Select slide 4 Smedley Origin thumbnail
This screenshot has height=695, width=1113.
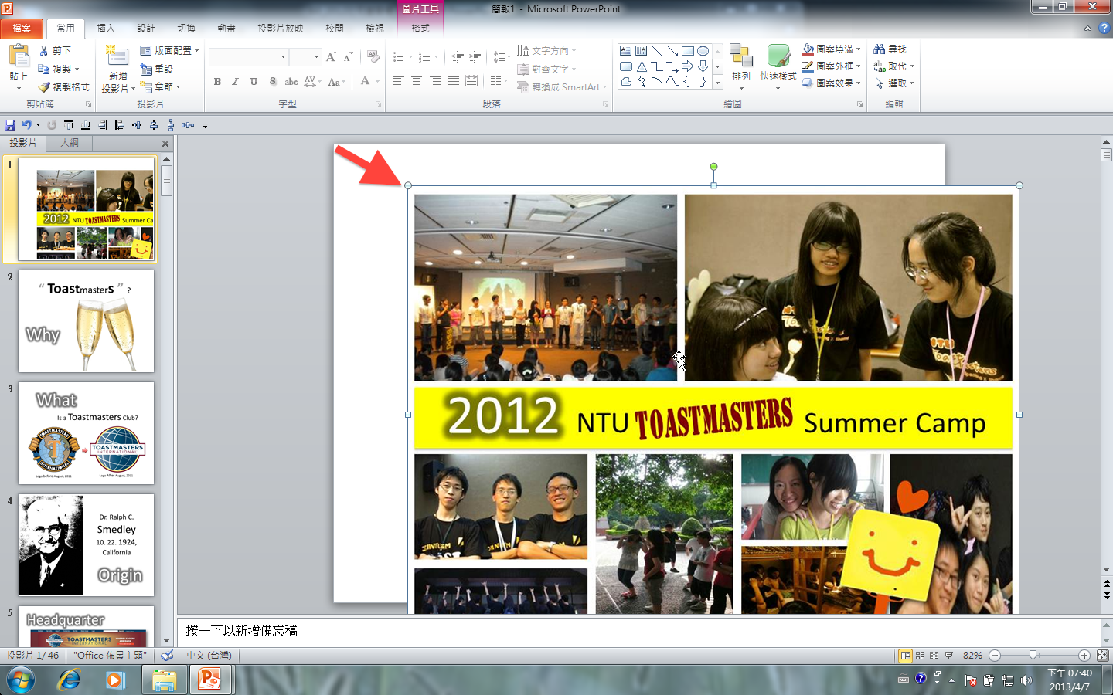click(x=87, y=545)
